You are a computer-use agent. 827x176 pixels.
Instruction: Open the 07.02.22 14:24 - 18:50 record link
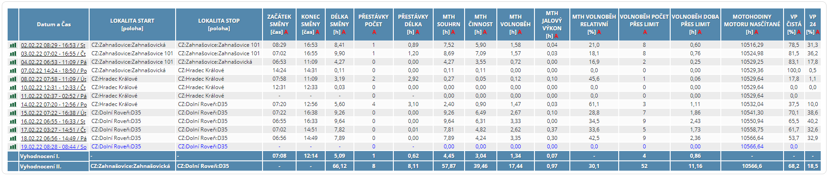54,70
